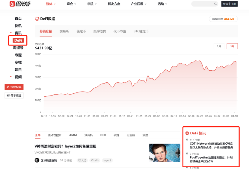This screenshot has height=170, width=249.
Task: Click the icon in seek coverage button
Action: 8,95
